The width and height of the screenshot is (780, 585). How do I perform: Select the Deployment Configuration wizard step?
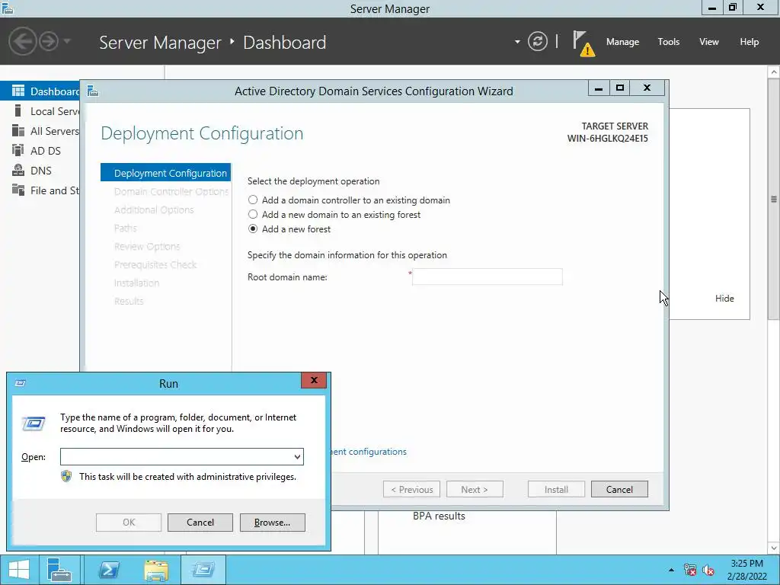(x=165, y=173)
